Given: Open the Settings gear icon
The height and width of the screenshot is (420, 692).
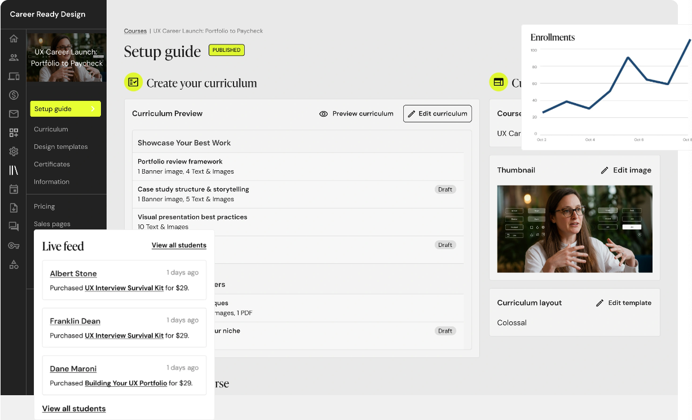Looking at the screenshot, I should tap(14, 151).
